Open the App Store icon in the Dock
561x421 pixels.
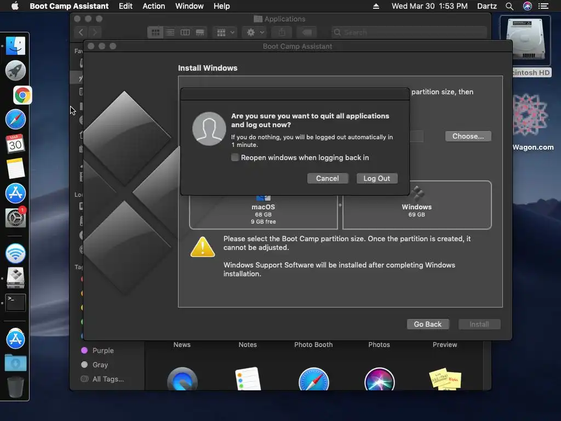tap(15, 193)
